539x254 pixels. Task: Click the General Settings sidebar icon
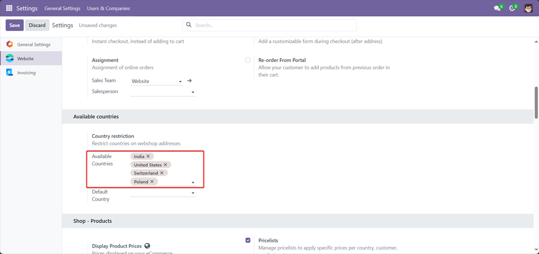(9, 44)
